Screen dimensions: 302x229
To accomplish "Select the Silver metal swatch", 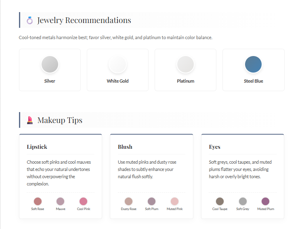I will click(50, 65).
